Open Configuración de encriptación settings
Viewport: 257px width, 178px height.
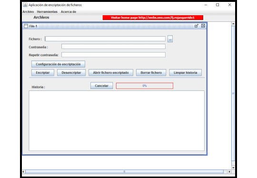pos(58,64)
